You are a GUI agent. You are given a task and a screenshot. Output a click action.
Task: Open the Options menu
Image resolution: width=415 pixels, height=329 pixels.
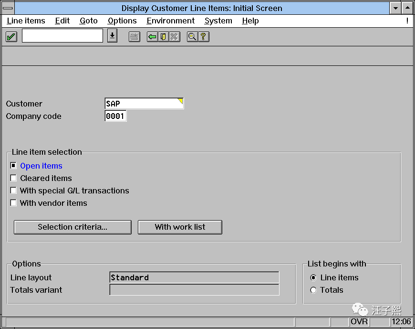[x=122, y=21]
